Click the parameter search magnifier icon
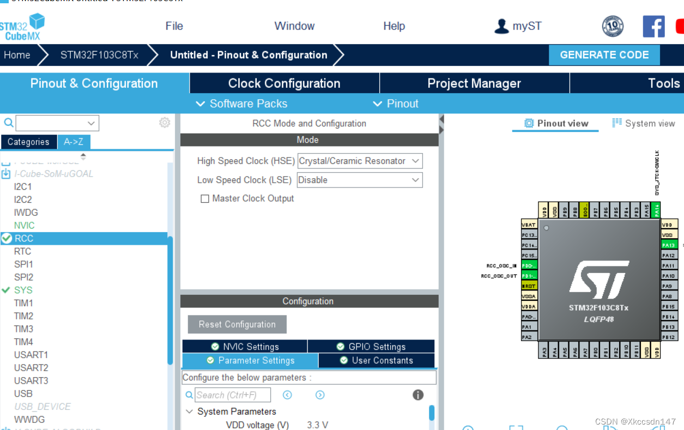The width and height of the screenshot is (684, 430). click(189, 395)
